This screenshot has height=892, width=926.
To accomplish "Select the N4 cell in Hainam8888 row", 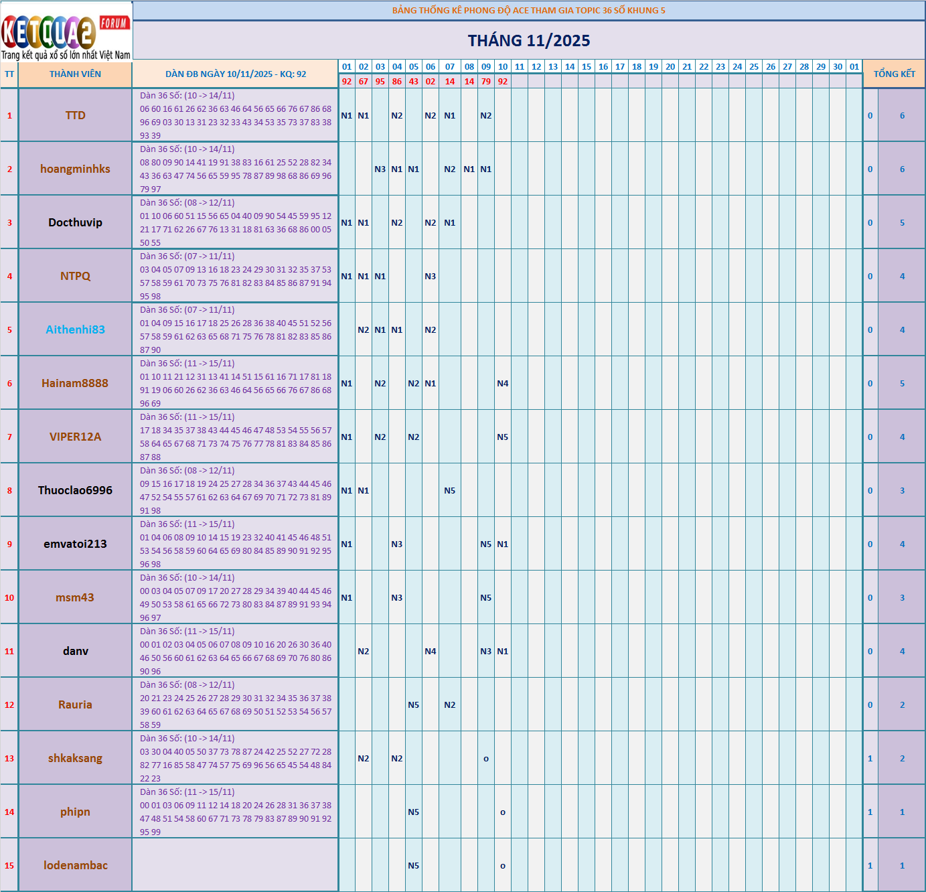I will point(502,382).
